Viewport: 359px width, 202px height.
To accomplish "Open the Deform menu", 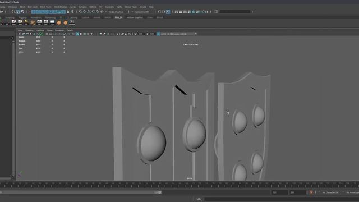I will pos(93,7).
